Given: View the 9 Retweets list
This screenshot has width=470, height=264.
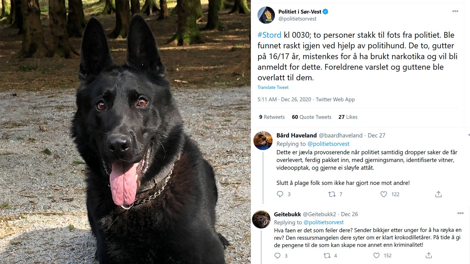Looking at the screenshot, I should (272, 117).
